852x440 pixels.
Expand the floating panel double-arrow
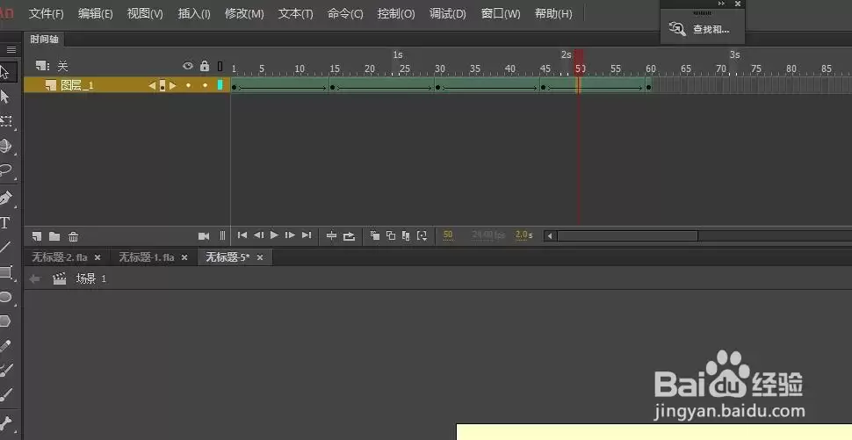click(x=721, y=4)
